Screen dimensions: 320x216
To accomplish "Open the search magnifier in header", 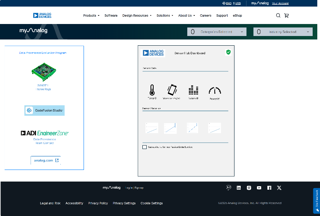I will (278, 15).
